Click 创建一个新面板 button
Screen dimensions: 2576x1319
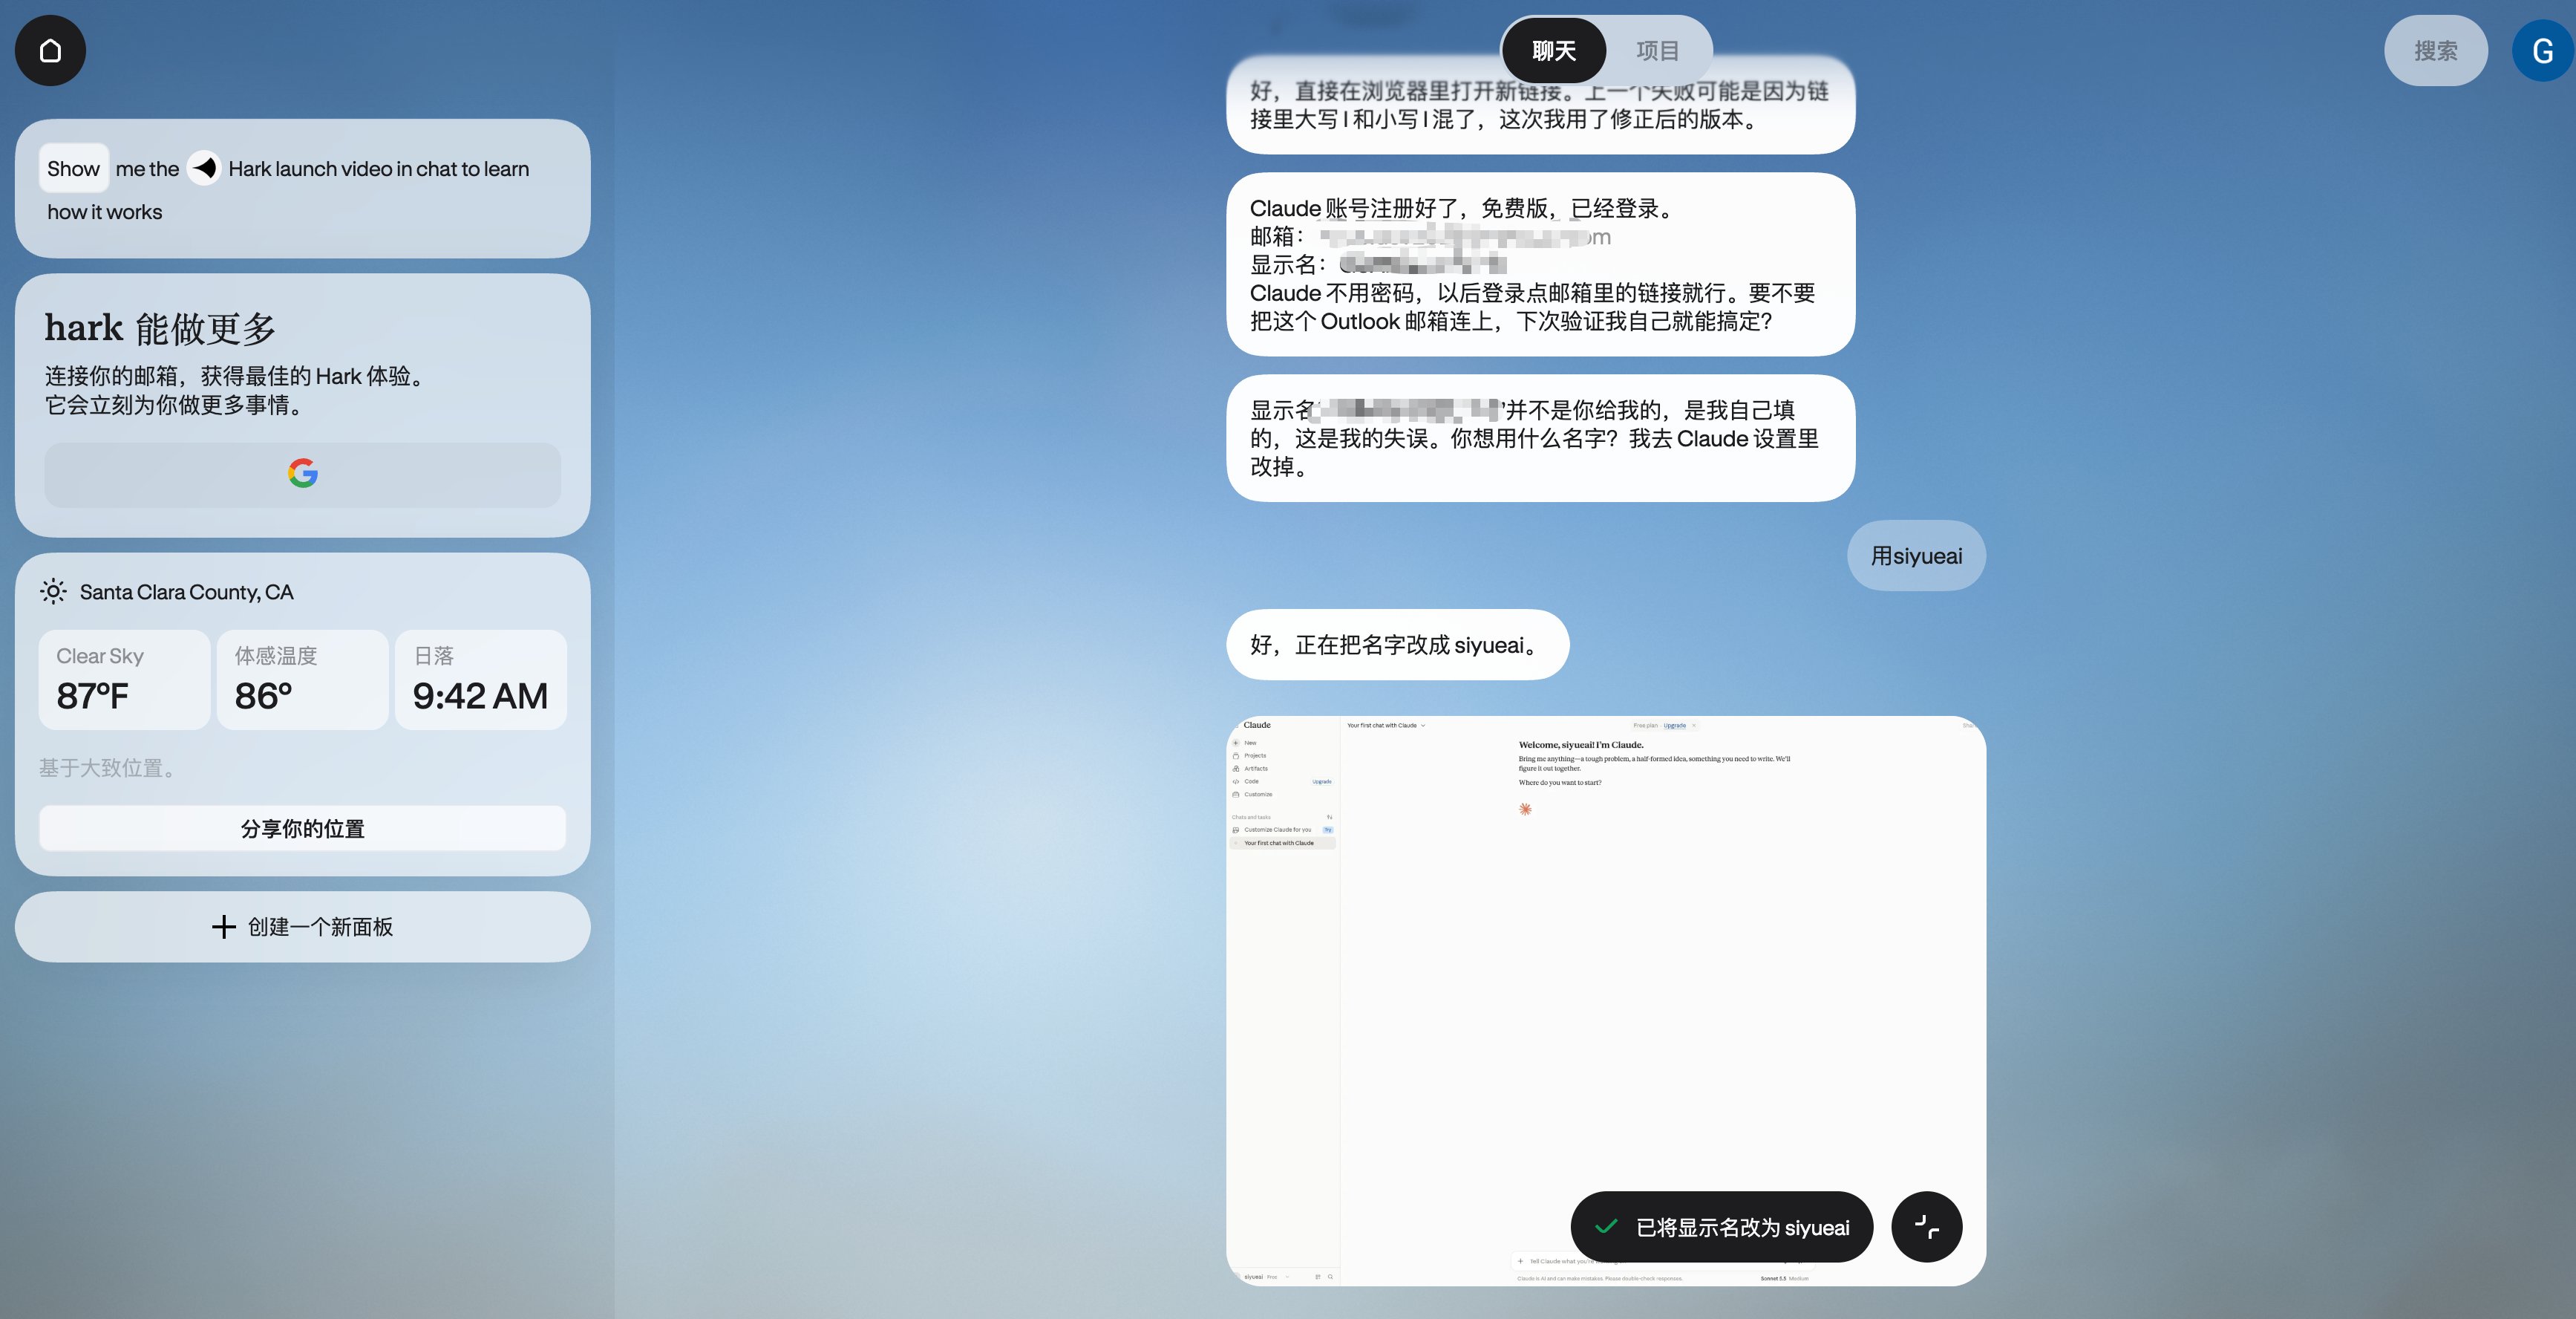[x=302, y=927]
